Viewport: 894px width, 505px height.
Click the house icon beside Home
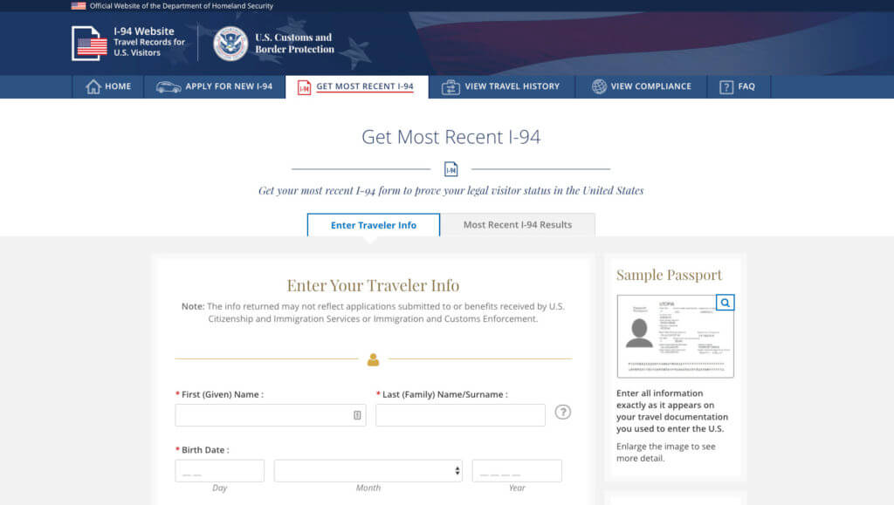[93, 87]
